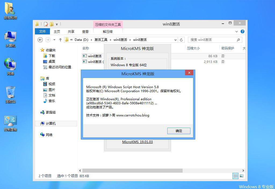Expand the breadcrumb arrow after Data (D:)
The height and width of the screenshot is (189, 275).
coord(91,40)
